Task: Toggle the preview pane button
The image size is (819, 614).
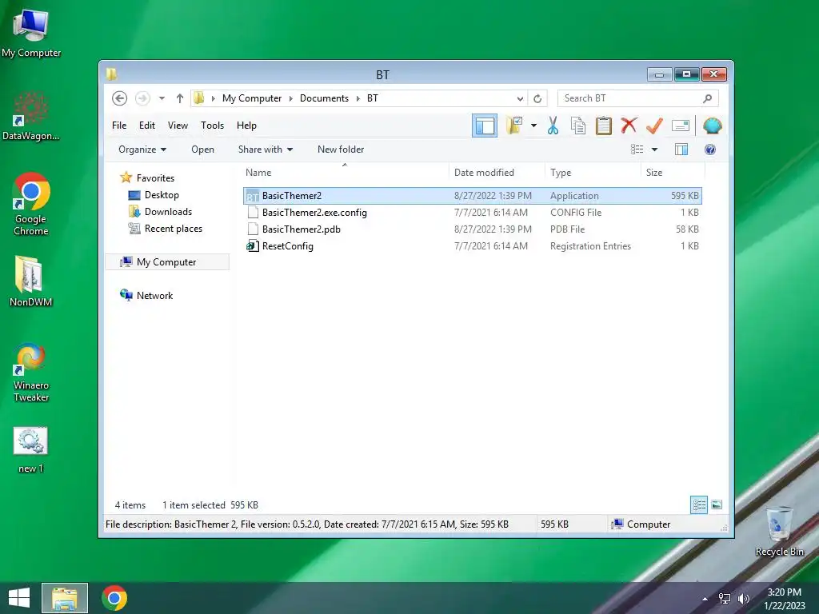Action: coord(681,150)
